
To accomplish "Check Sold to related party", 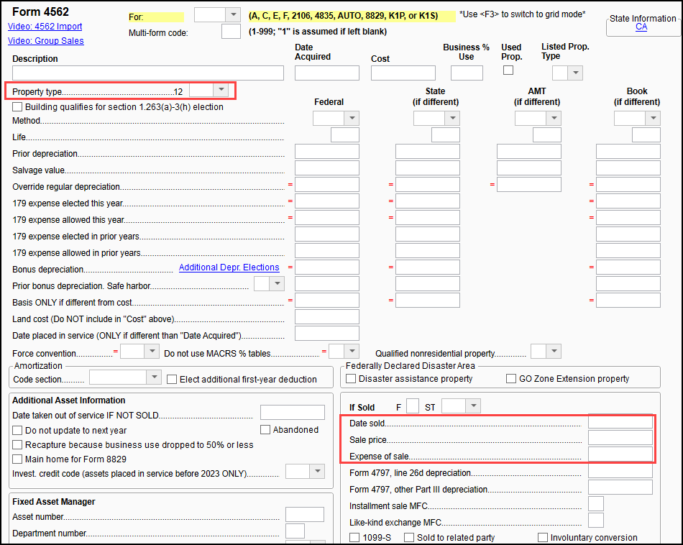I will click(408, 538).
